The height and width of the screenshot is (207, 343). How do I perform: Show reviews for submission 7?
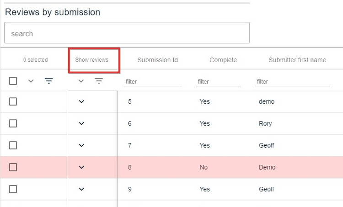[81, 145]
